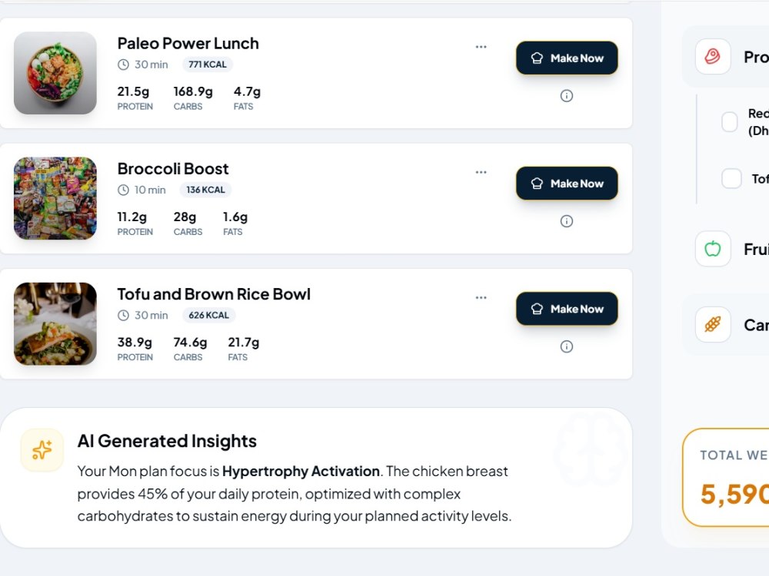Open three-dot menu for Broccoli Boost
769x576 pixels.
click(481, 172)
